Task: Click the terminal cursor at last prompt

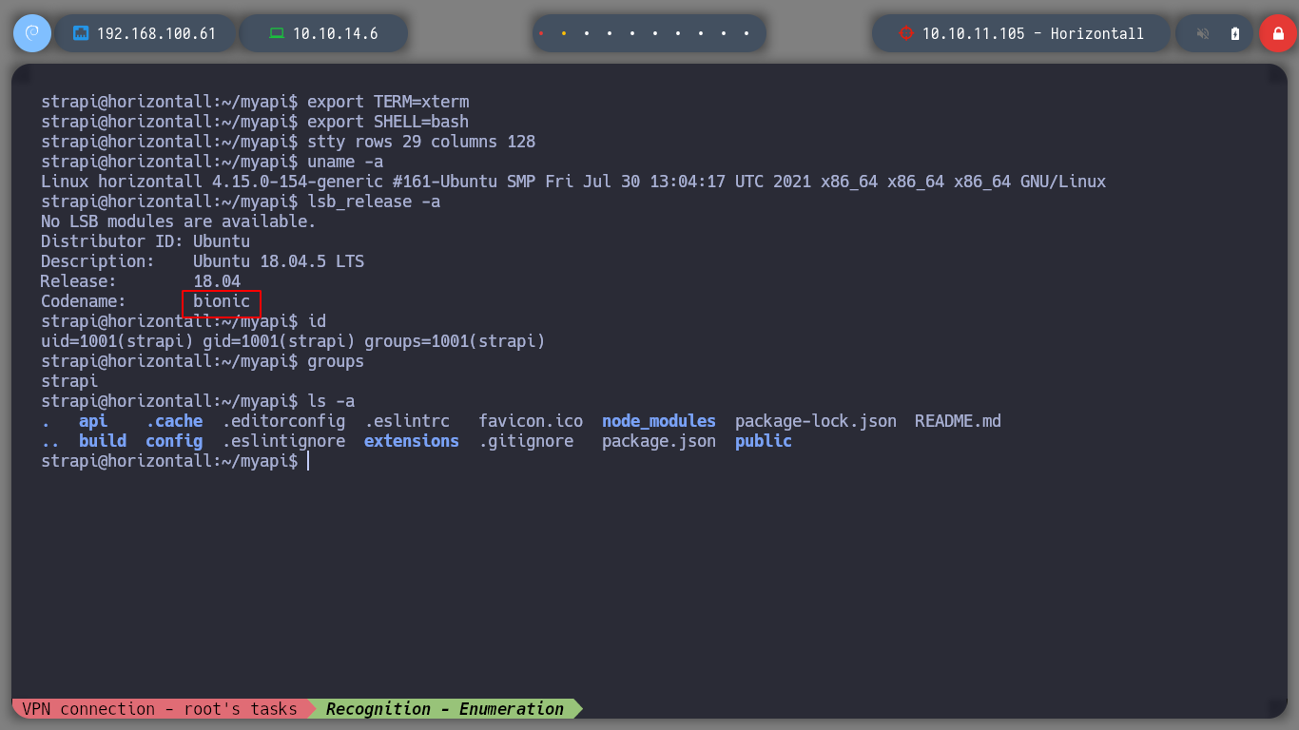Action: click(308, 461)
